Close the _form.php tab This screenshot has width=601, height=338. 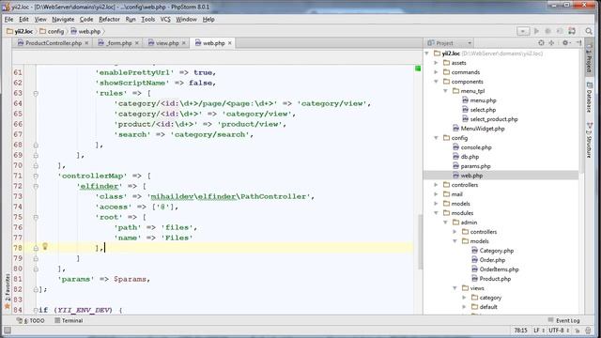pyautogui.click(x=137, y=43)
